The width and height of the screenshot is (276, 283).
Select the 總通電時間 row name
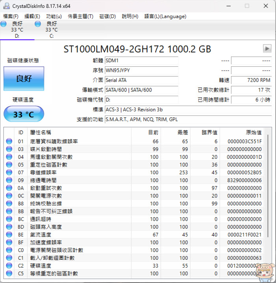[x=43, y=180]
